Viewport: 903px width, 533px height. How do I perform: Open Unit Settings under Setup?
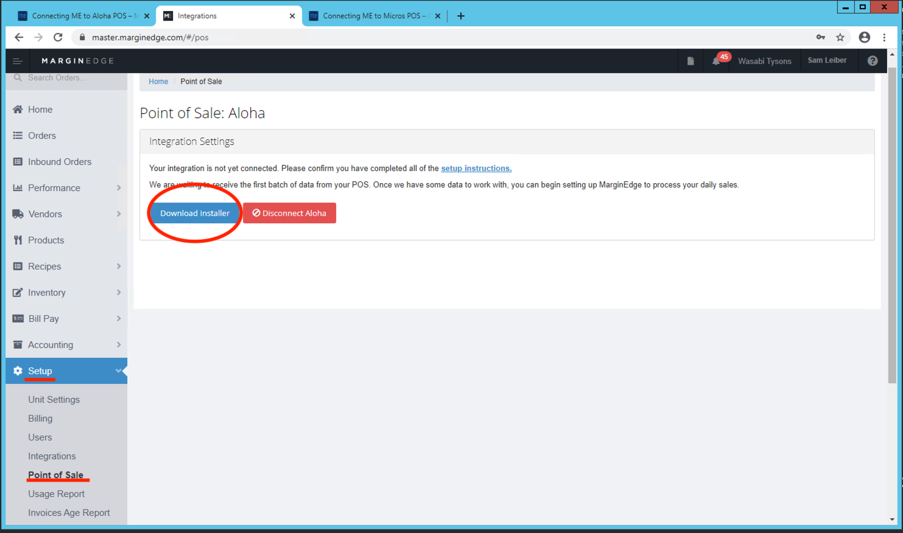pyautogui.click(x=54, y=400)
